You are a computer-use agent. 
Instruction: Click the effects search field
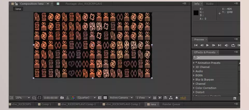tap(217, 57)
